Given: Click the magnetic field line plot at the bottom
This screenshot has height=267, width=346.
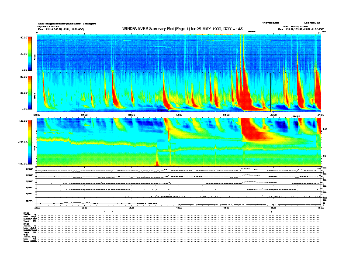Looking at the screenshot, I should click(x=179, y=202).
